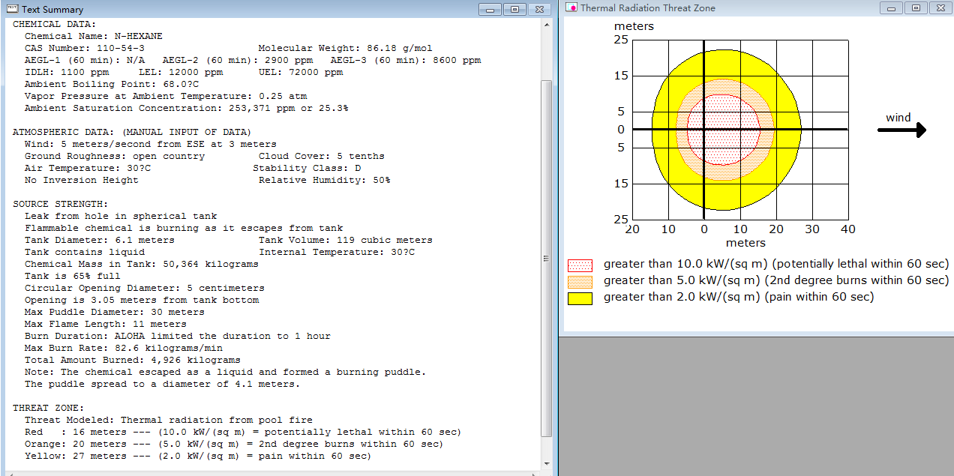Click the 'Tank is 65% full' line
The image size is (954, 476).
[x=73, y=276]
